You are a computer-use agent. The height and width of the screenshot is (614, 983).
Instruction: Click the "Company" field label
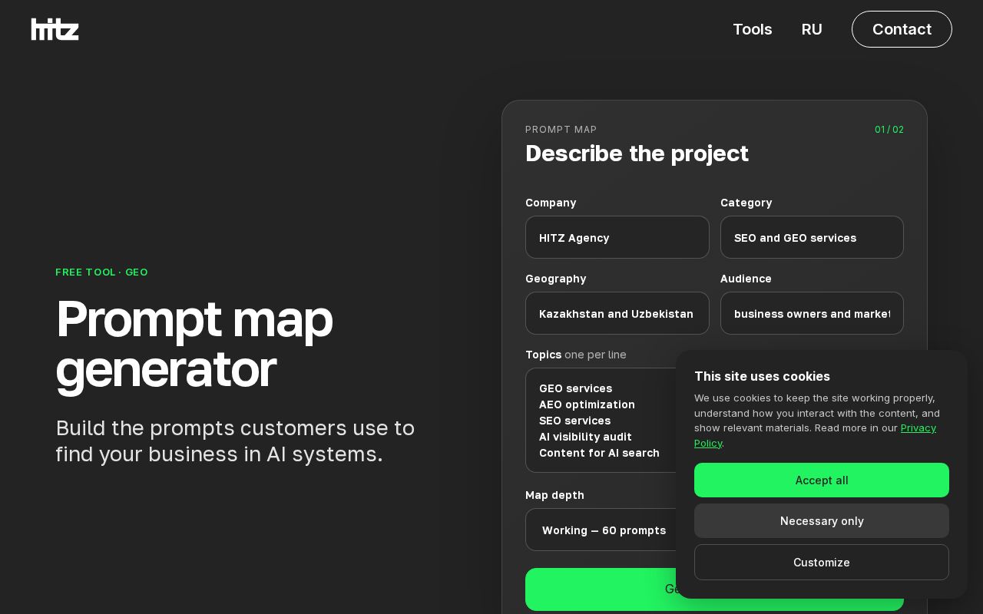551,203
